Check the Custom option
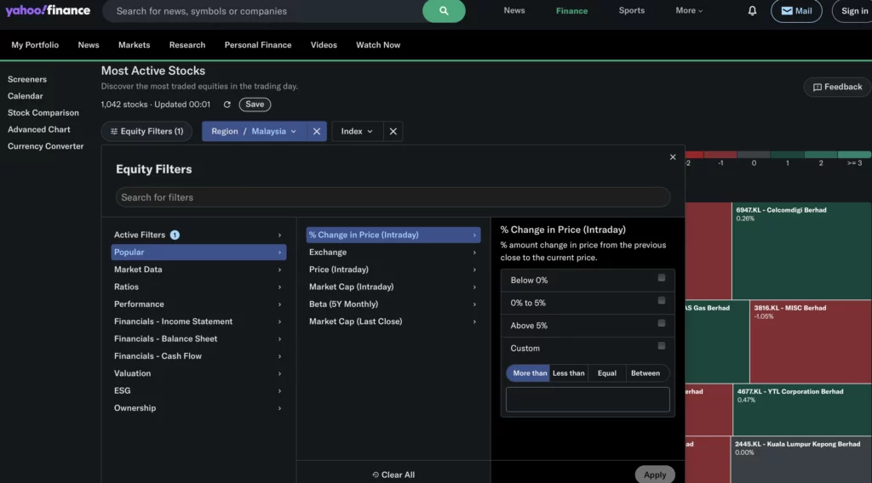872x483 pixels. click(x=661, y=346)
